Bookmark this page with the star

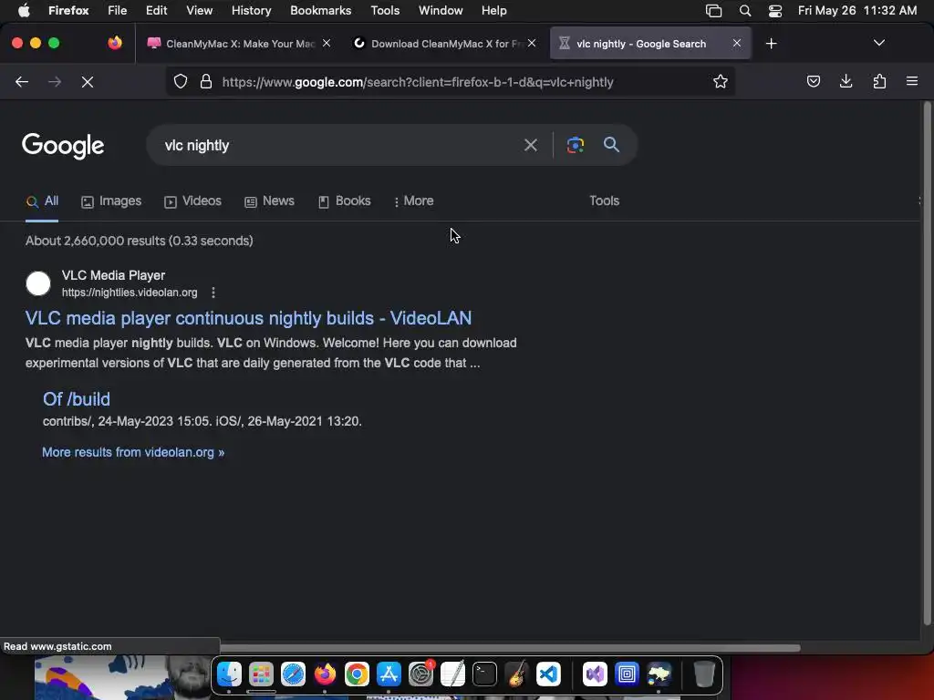click(721, 81)
